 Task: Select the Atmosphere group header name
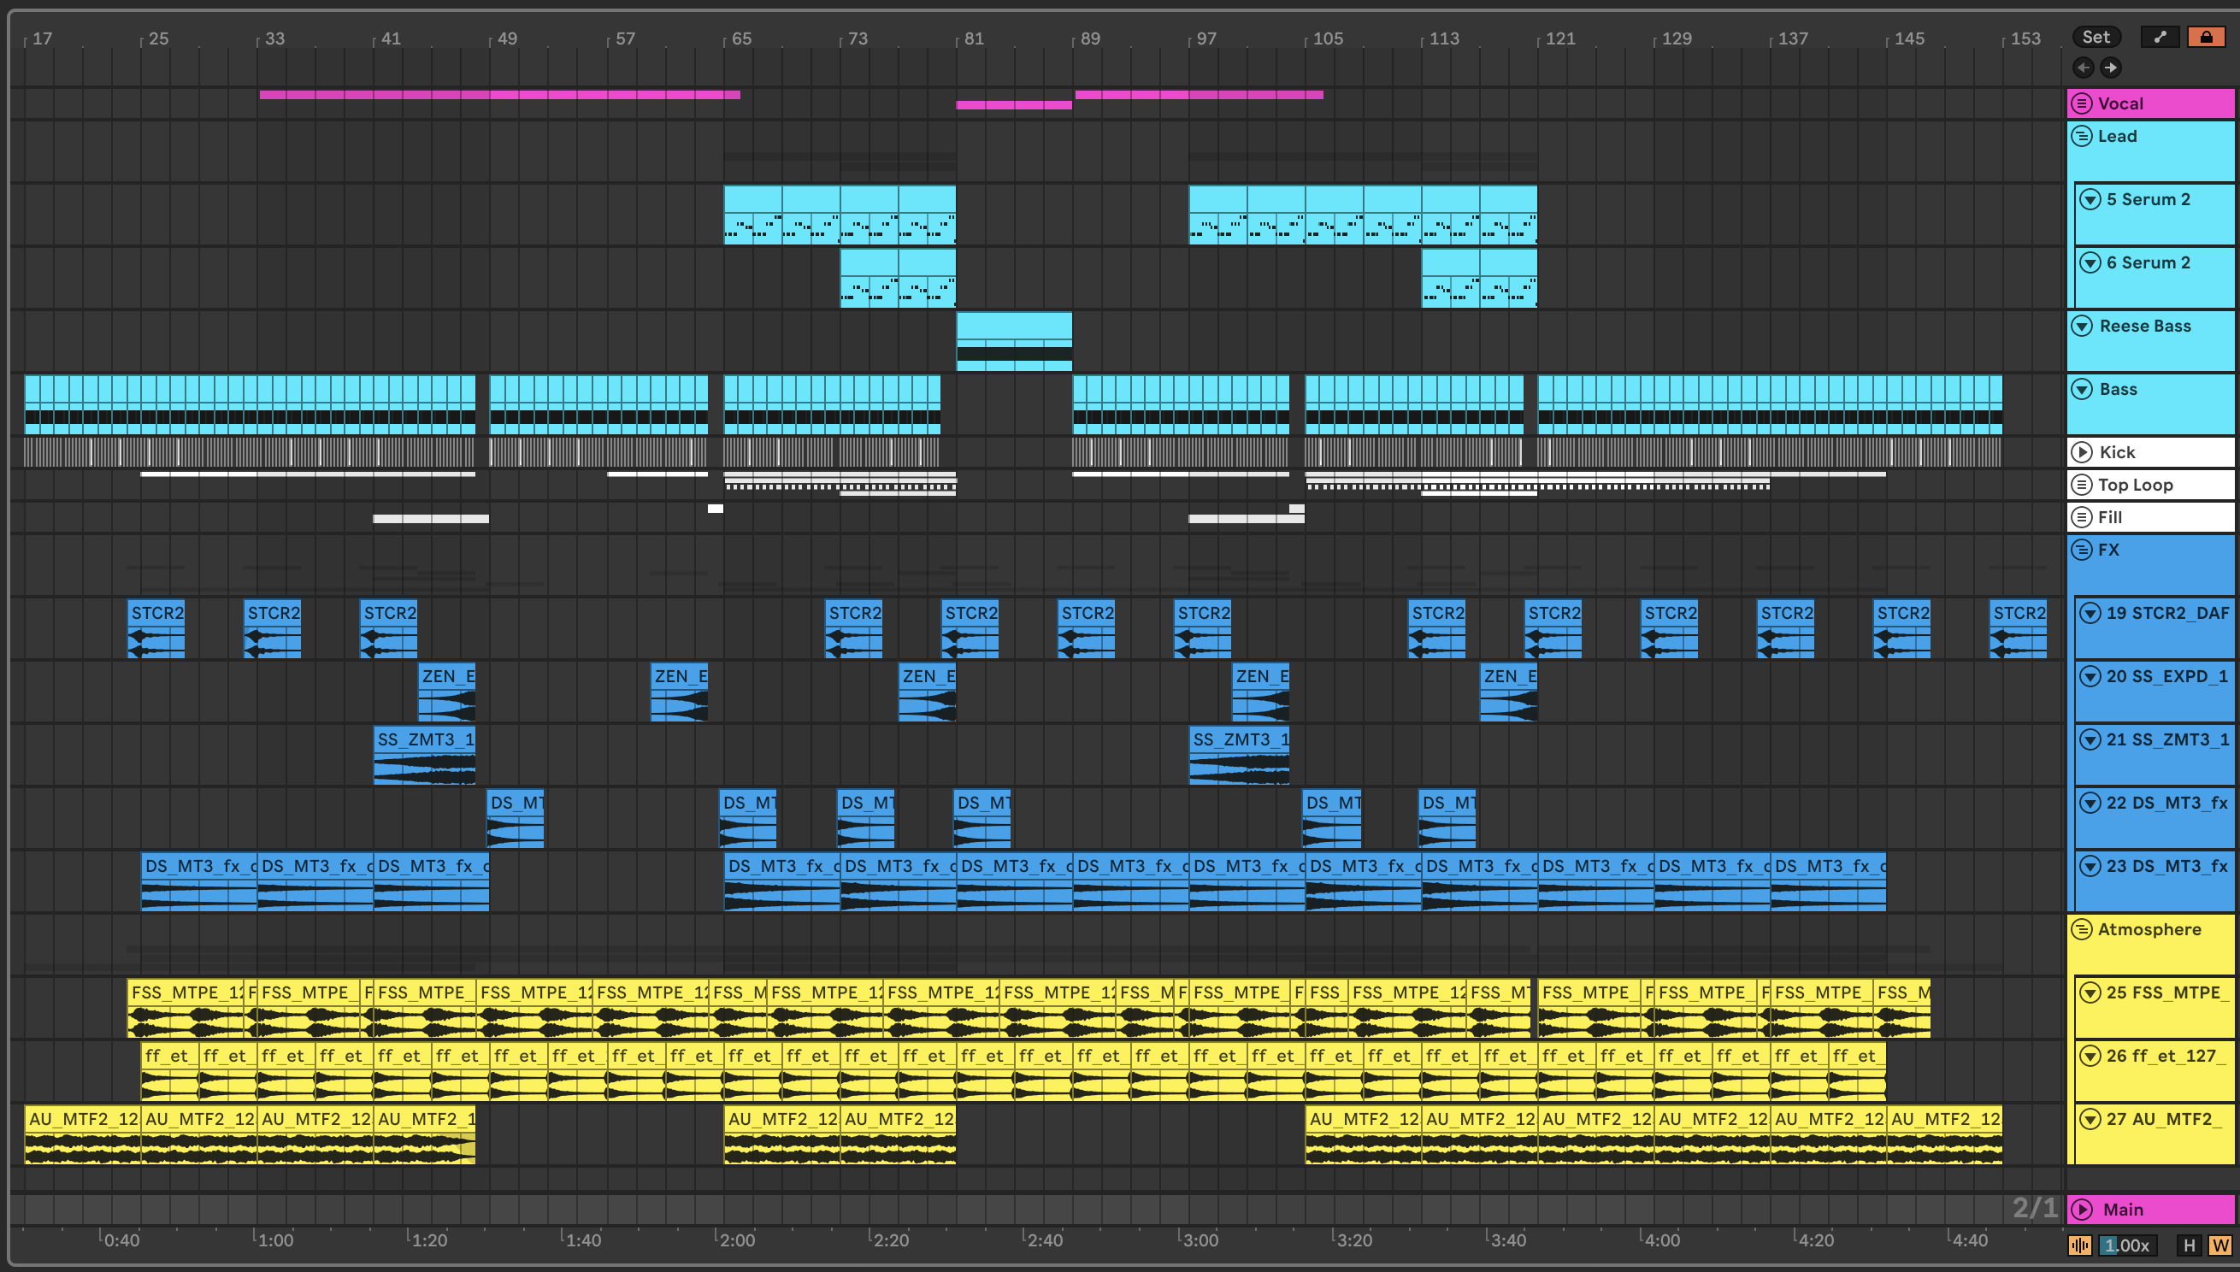tap(2149, 929)
